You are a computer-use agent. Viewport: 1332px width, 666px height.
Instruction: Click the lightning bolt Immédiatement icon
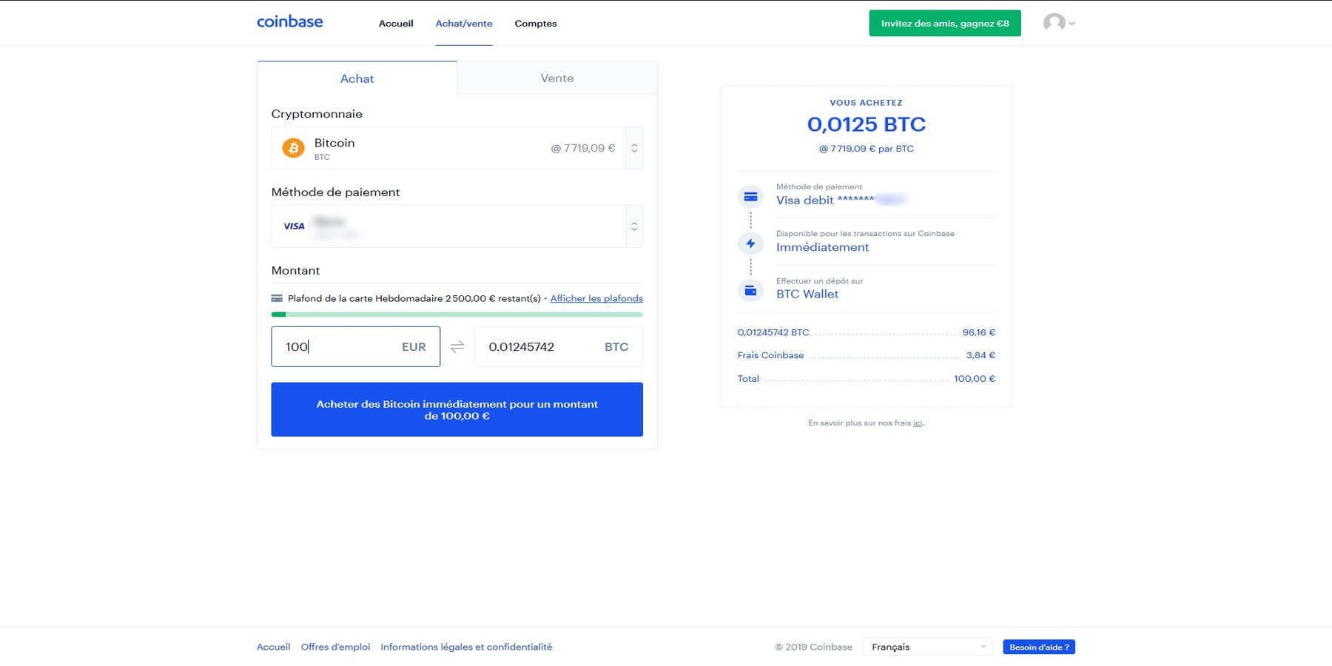pos(750,243)
